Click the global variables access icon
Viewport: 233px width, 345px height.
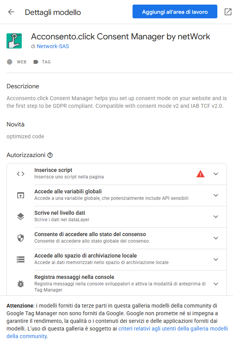point(21,195)
